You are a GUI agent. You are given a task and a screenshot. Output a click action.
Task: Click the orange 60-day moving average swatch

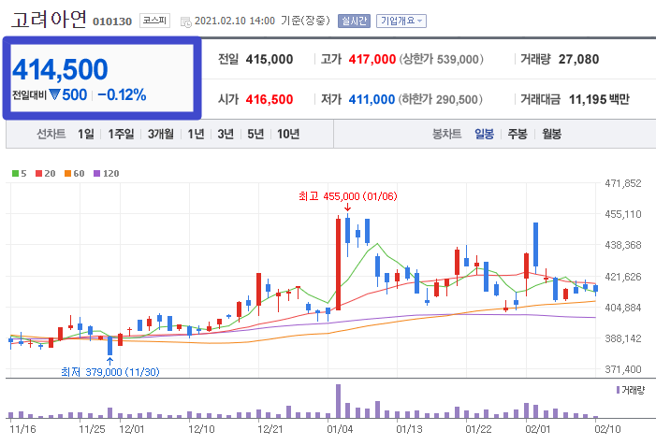point(67,173)
